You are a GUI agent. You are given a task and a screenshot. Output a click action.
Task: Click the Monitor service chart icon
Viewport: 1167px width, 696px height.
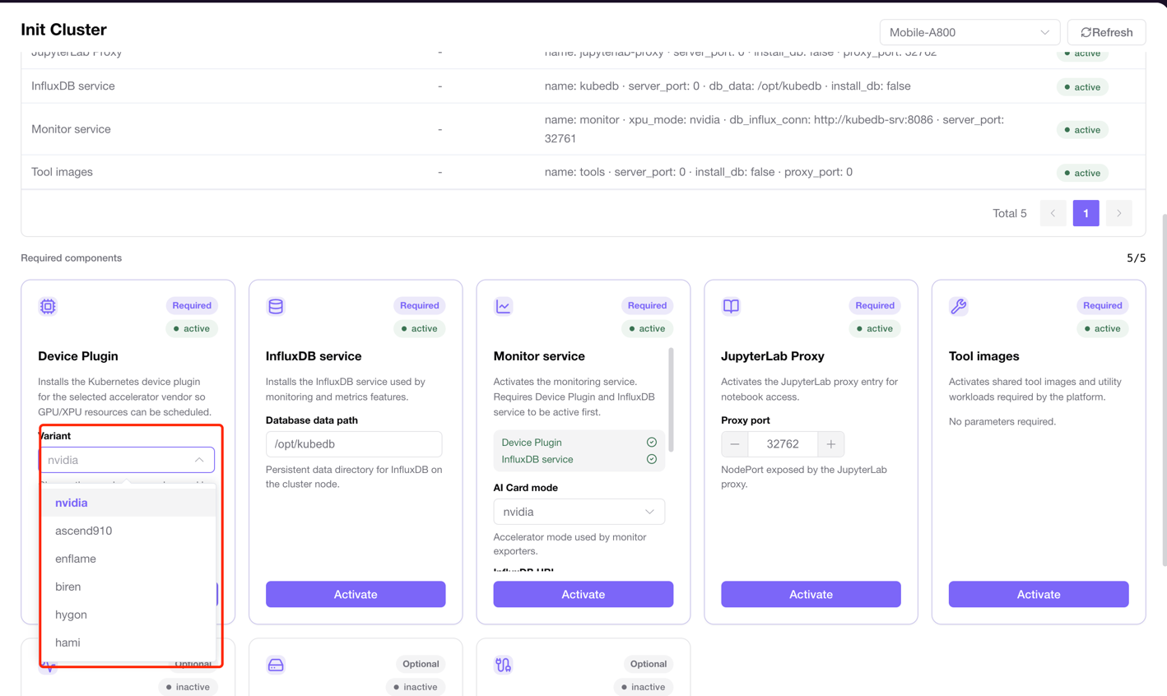[503, 307]
